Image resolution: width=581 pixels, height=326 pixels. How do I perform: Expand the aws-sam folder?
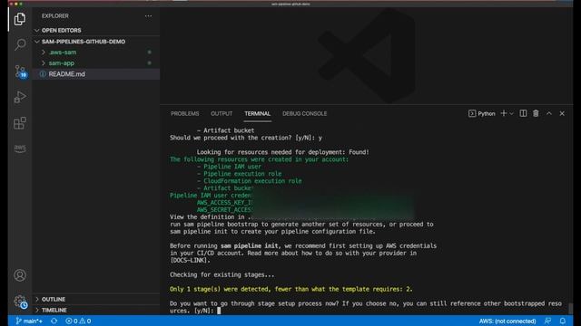(x=63, y=53)
